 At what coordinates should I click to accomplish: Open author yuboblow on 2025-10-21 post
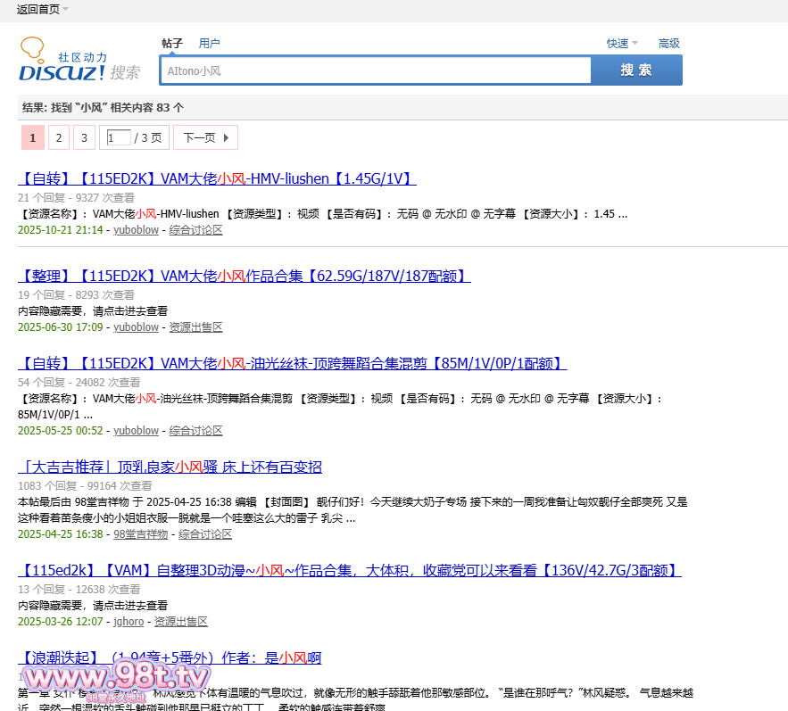click(x=136, y=230)
